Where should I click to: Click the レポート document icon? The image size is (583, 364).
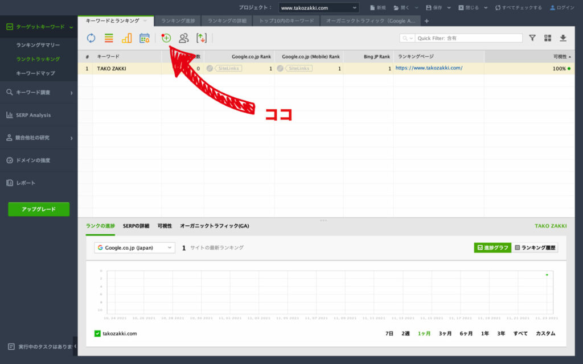[10, 183]
